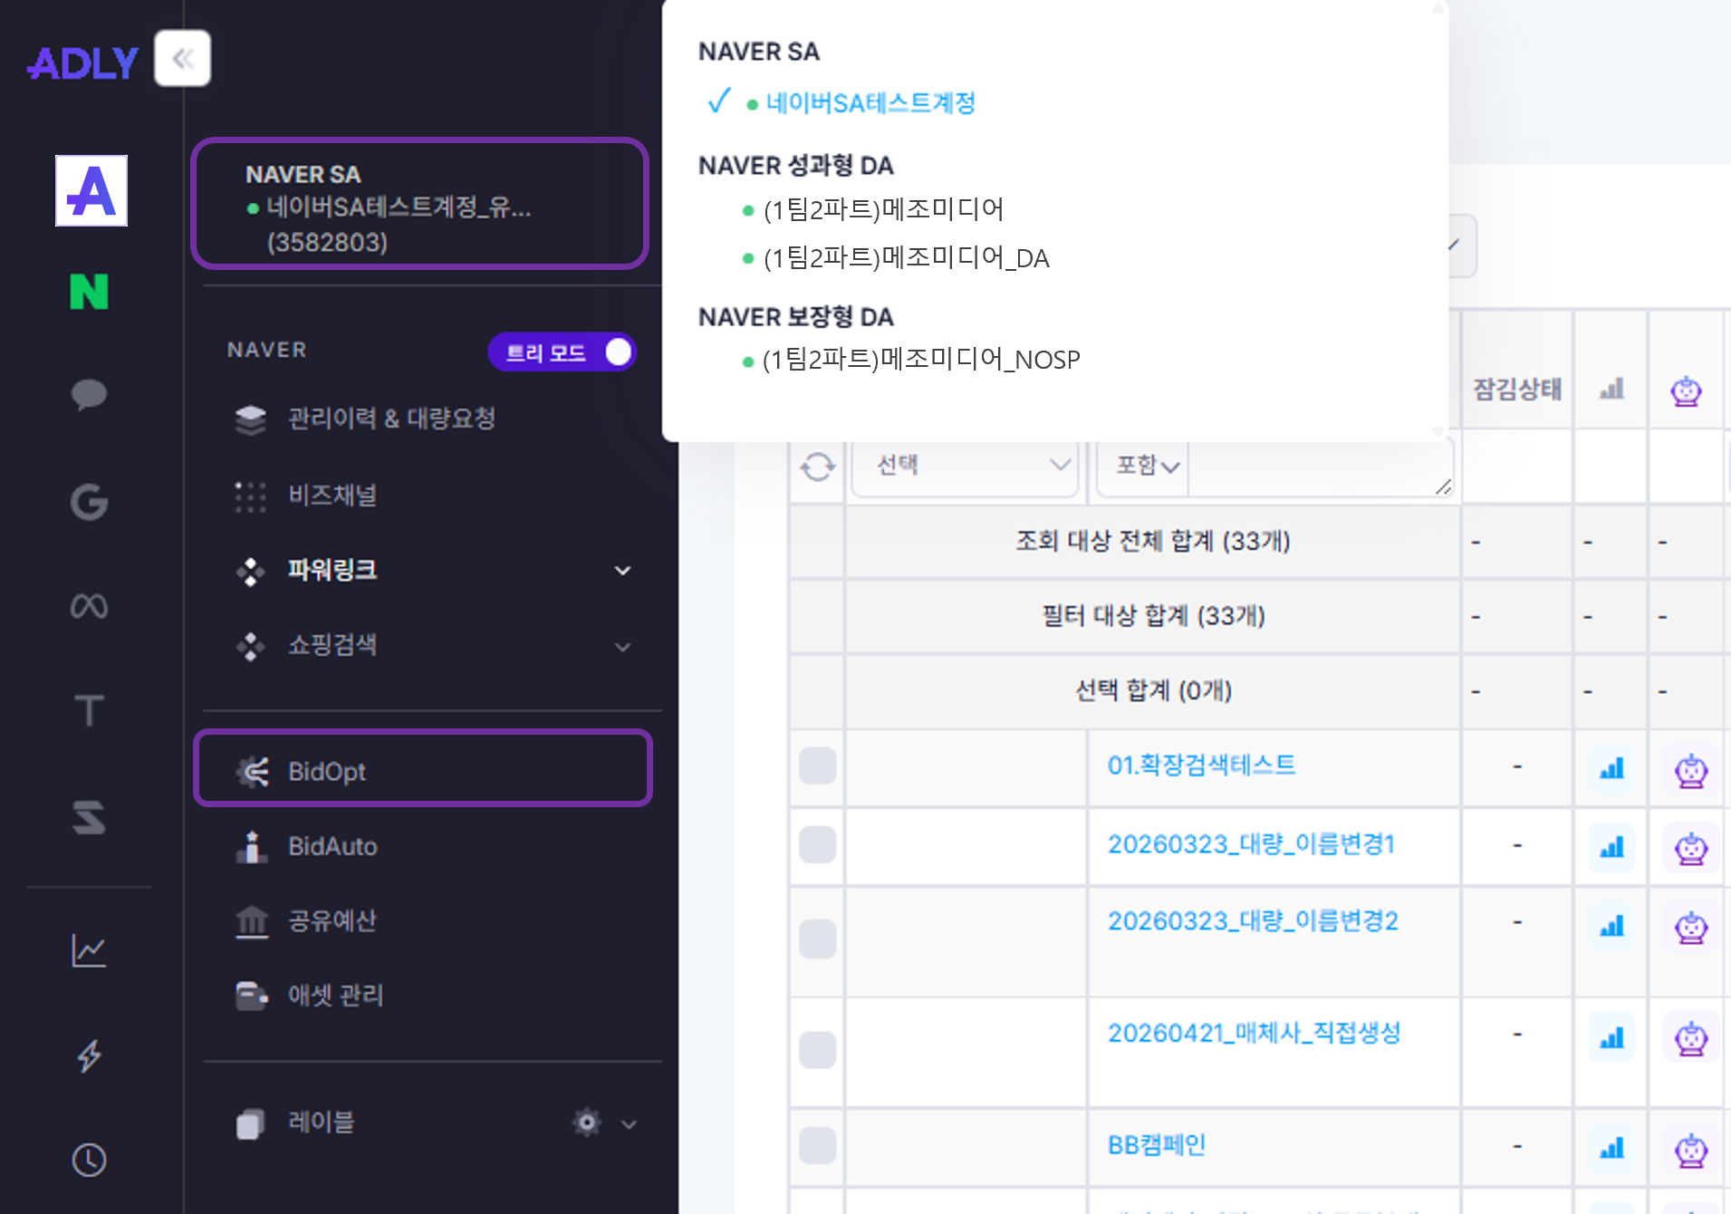Image resolution: width=1731 pixels, height=1214 pixels.
Task: Expand the 파워링크 submenu chevron
Action: pos(622,571)
